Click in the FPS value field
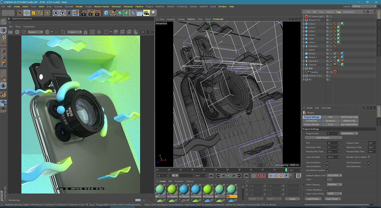 333,143
